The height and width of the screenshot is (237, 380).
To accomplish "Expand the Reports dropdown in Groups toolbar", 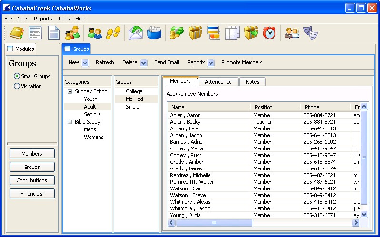I will click(211, 63).
